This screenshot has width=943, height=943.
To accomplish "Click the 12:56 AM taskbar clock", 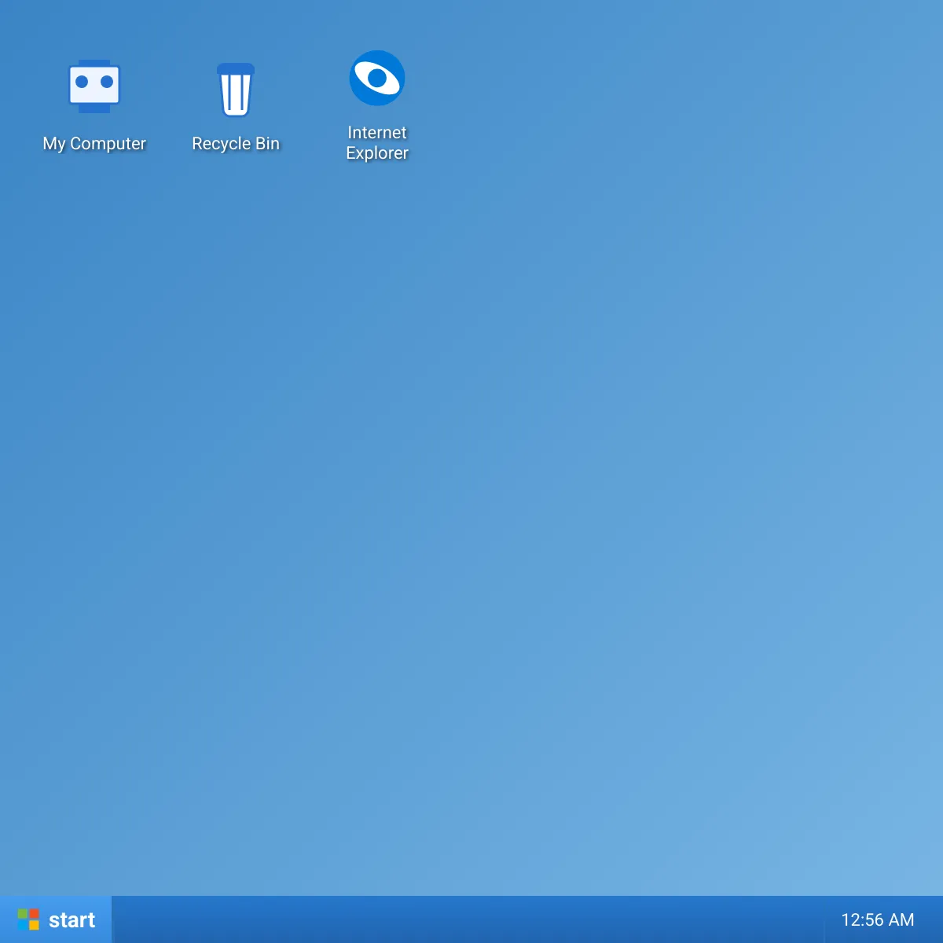I will [x=877, y=920].
